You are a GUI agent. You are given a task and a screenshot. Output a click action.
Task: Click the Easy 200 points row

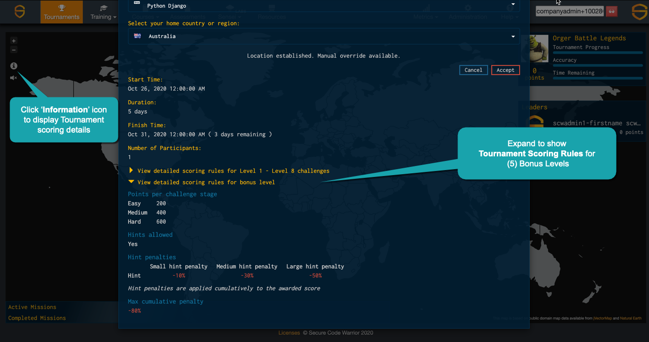pyautogui.click(x=147, y=203)
